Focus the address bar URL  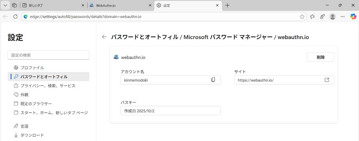coord(86,17)
